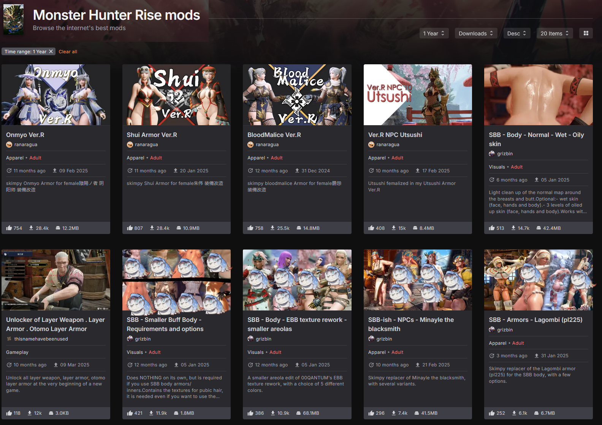Select the Adult tag on Lagombi (pl225) card
The height and width of the screenshot is (425, 602).
tap(518, 343)
